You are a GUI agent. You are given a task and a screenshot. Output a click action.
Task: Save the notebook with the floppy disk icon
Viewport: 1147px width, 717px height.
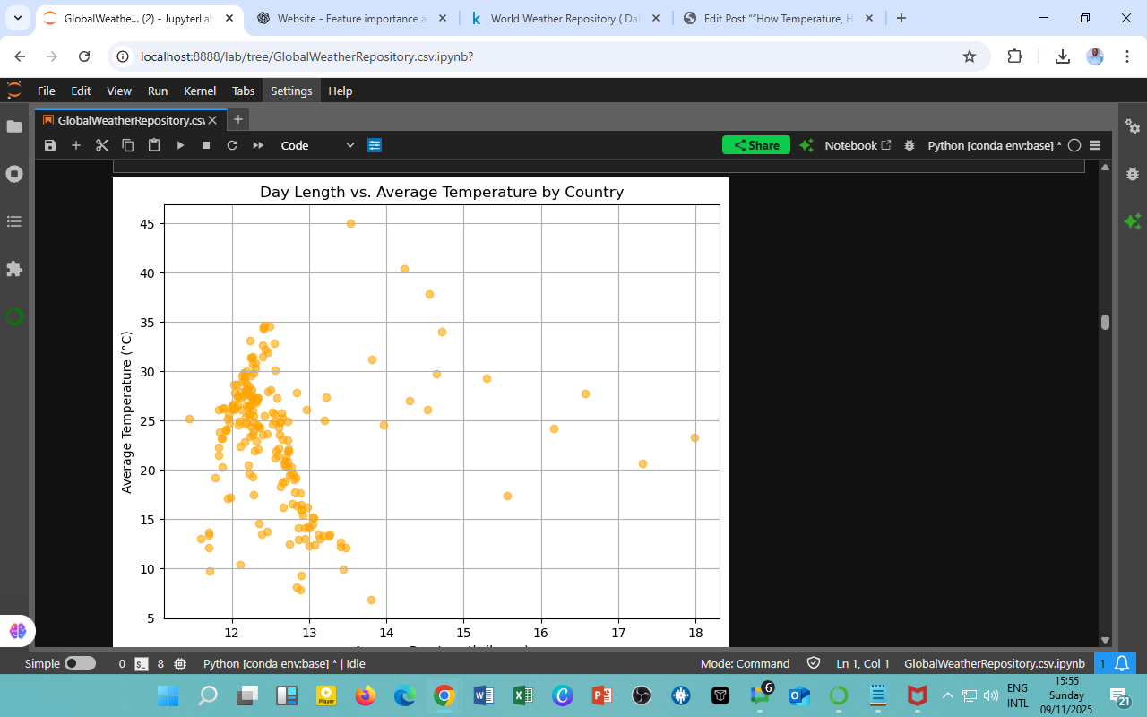click(x=50, y=145)
